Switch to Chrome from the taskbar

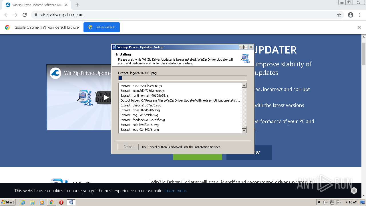coord(51,202)
